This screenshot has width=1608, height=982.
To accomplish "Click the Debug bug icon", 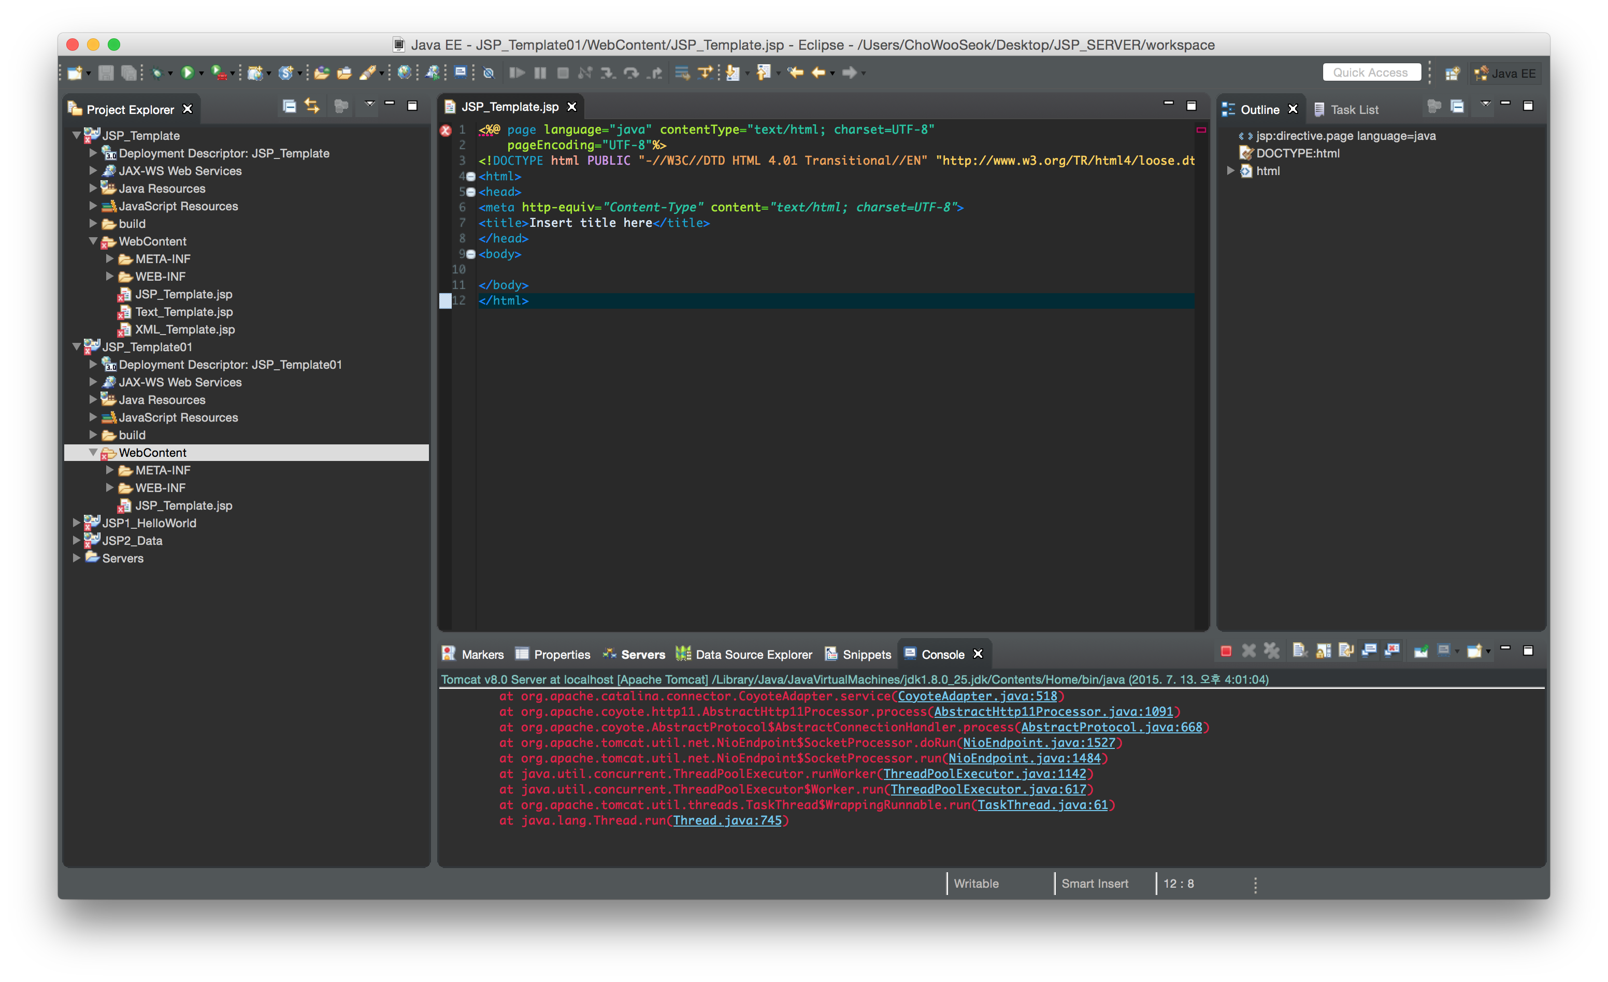I will 156,73.
